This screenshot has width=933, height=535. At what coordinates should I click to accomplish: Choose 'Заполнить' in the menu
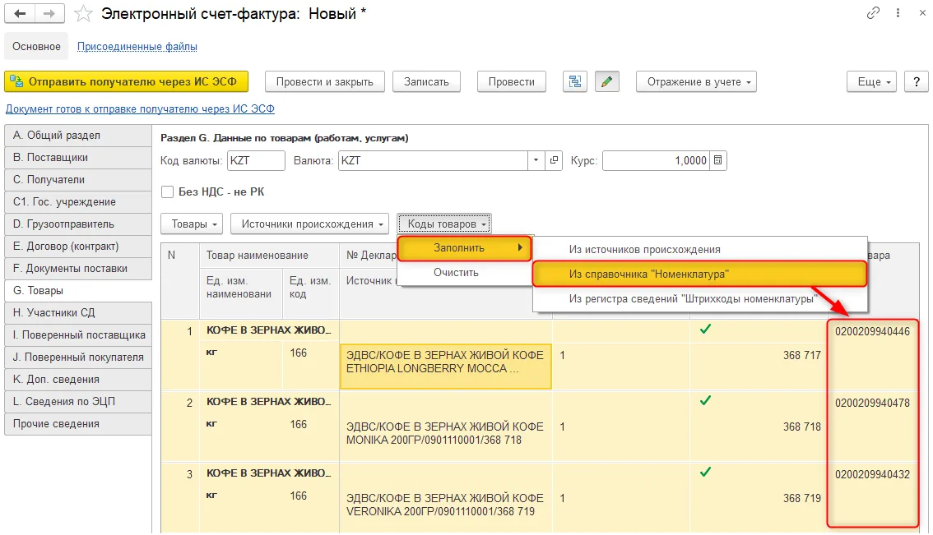(x=464, y=248)
